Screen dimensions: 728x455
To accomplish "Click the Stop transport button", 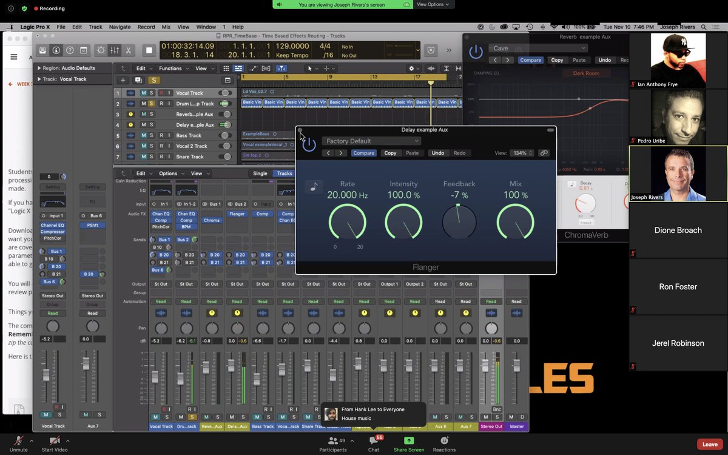I will (149, 50).
